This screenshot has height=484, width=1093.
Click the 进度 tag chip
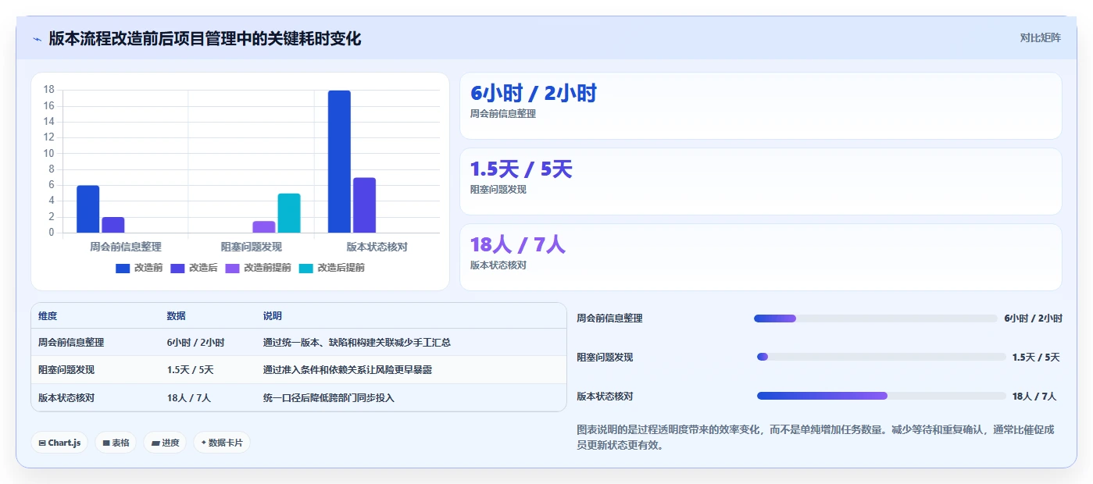165,443
